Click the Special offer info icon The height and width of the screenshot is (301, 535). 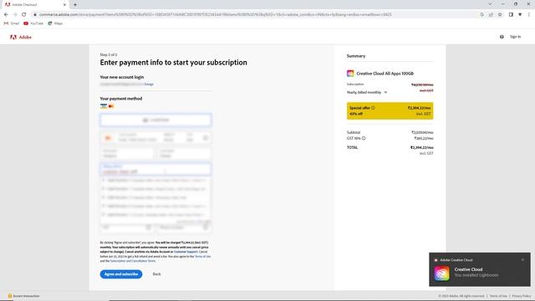373,108
